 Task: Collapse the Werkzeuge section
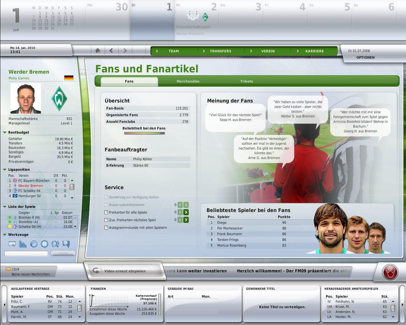pyautogui.click(x=5, y=235)
